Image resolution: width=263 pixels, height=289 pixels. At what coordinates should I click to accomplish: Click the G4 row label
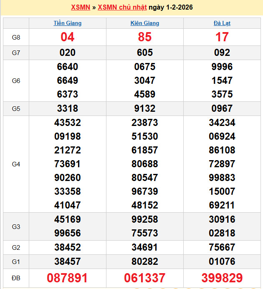coord(16,164)
